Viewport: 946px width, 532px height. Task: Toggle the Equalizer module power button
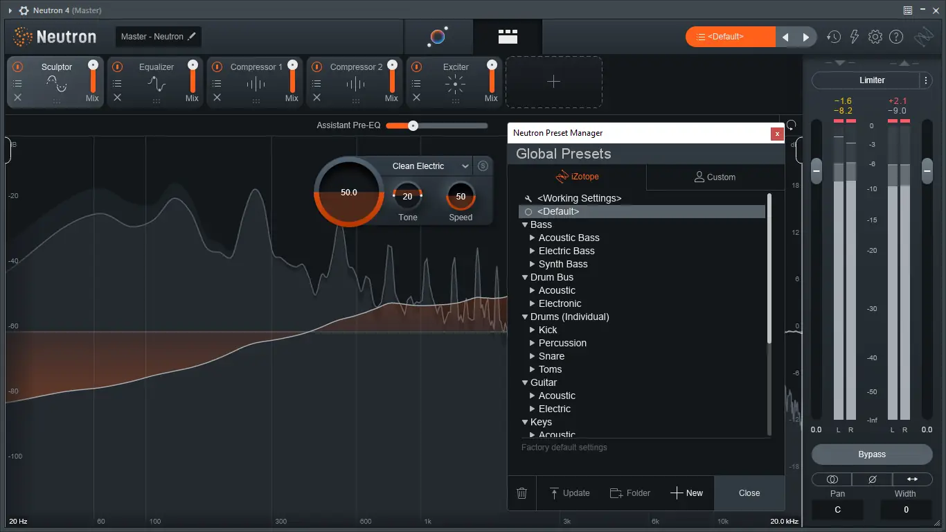[117, 67]
